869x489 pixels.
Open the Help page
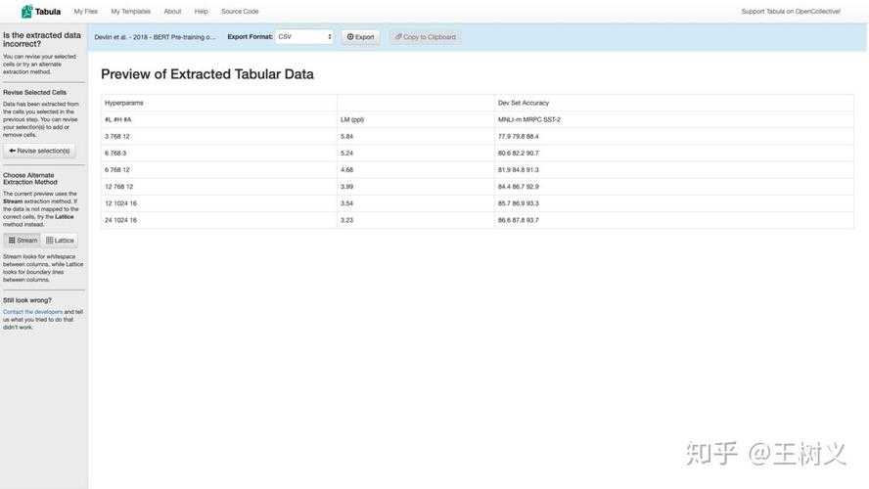pyautogui.click(x=201, y=12)
